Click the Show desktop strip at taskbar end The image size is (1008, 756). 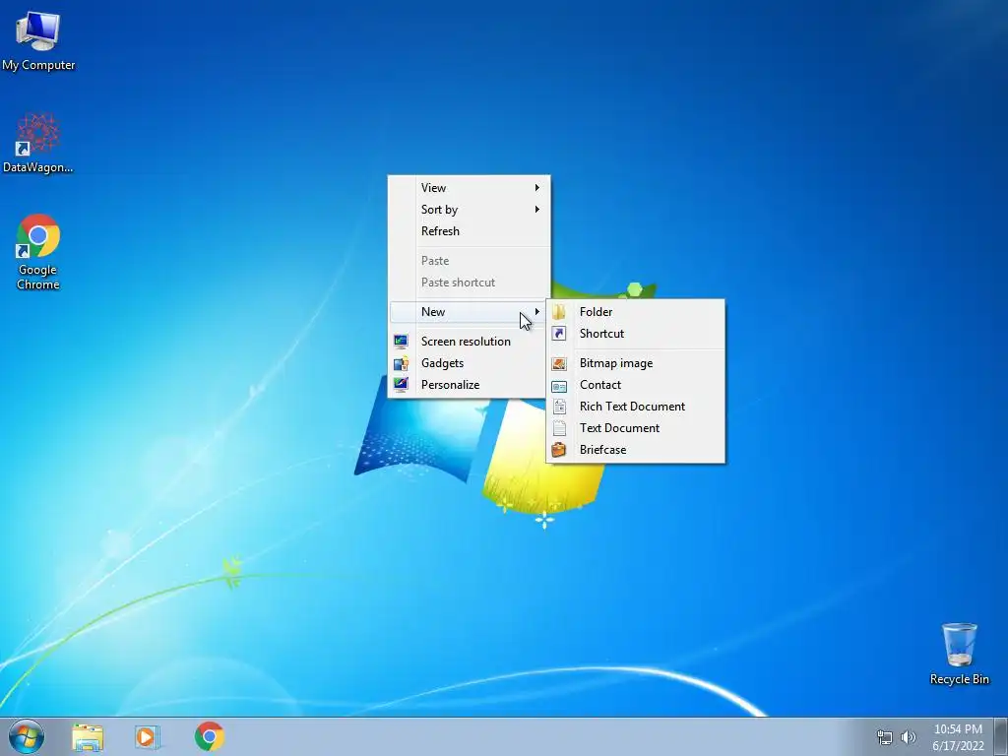coord(1001,737)
